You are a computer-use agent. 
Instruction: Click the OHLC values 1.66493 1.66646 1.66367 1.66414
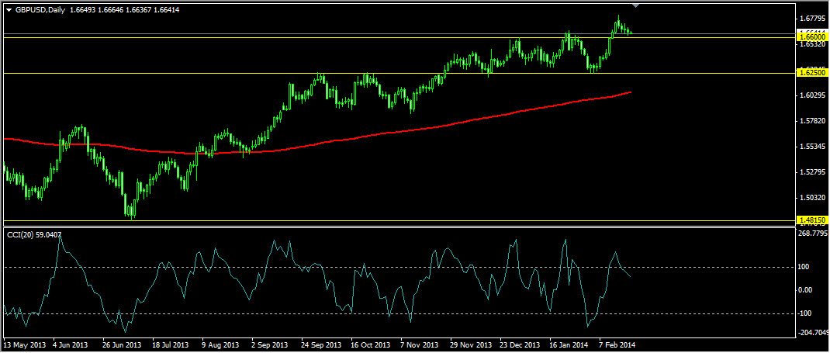(124, 10)
